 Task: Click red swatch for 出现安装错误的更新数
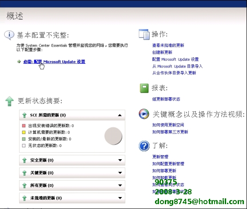click(x=24, y=126)
